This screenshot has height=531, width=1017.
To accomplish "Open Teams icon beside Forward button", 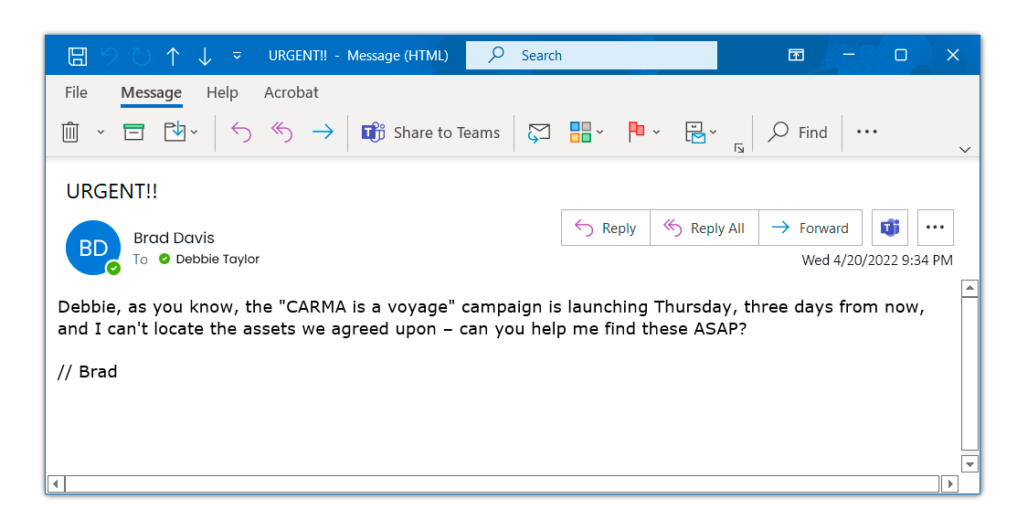I will coord(889,228).
